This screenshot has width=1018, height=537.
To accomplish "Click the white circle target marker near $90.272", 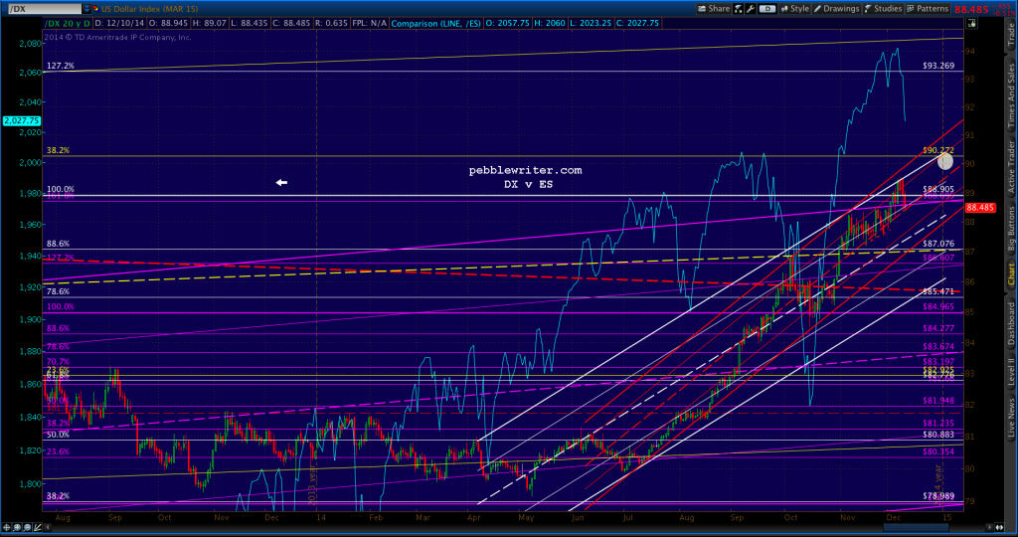I will [945, 161].
